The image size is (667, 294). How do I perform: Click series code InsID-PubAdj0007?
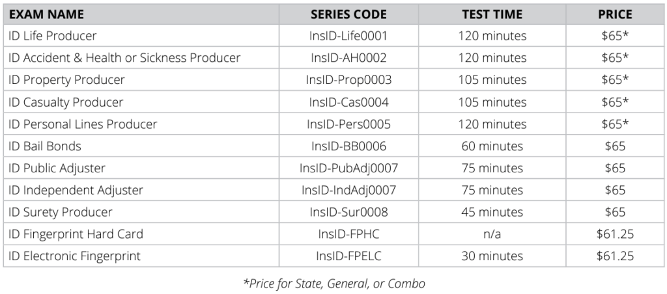[348, 168]
